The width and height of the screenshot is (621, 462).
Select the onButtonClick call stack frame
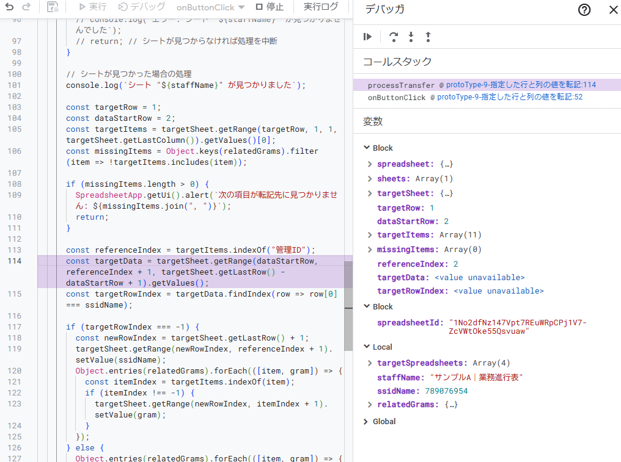point(397,97)
